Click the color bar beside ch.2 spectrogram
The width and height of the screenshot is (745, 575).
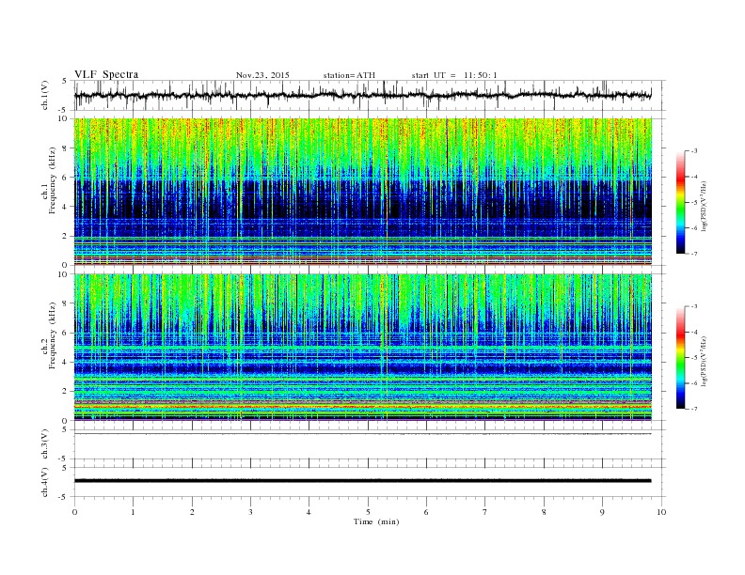[x=681, y=357]
